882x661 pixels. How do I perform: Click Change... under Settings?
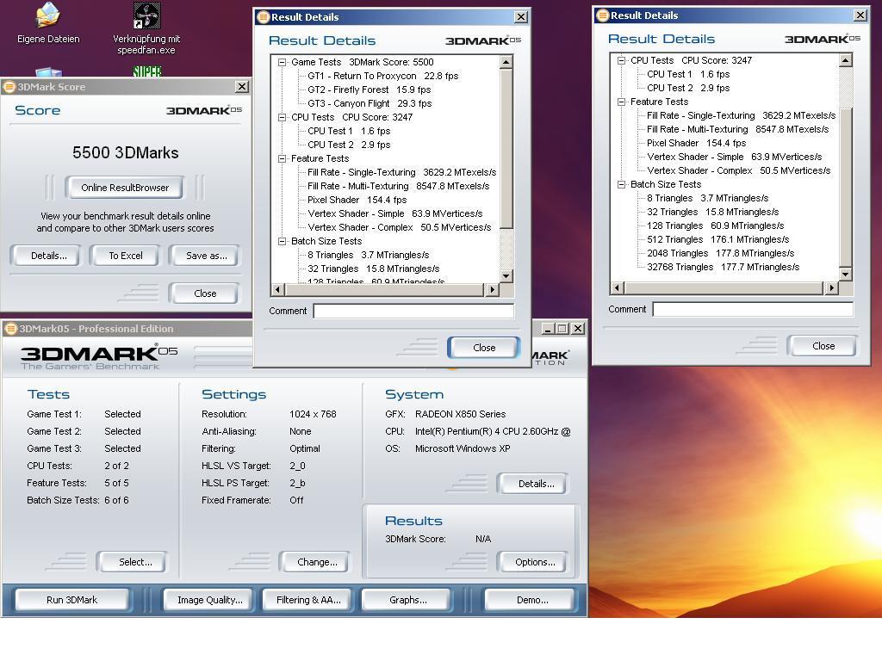[x=317, y=562]
